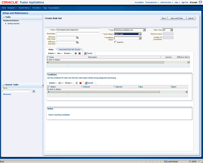Click the Description input field
The width and height of the screenshot is (203, 163).
[x=78, y=33]
